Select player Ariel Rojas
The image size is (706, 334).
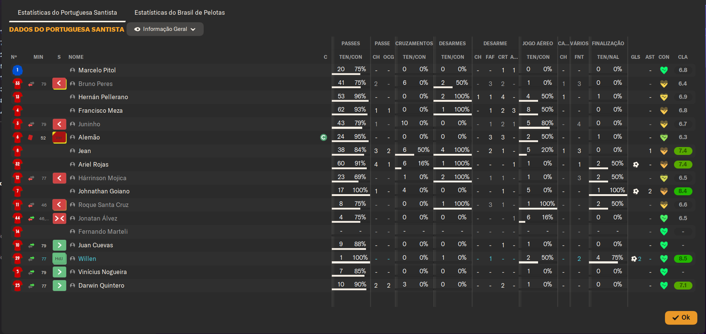[93, 164]
